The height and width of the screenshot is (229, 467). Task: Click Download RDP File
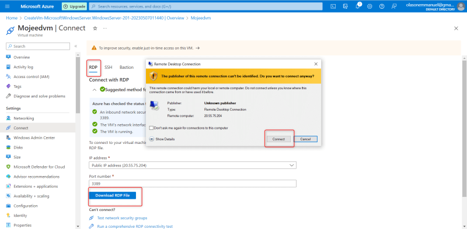point(113,195)
